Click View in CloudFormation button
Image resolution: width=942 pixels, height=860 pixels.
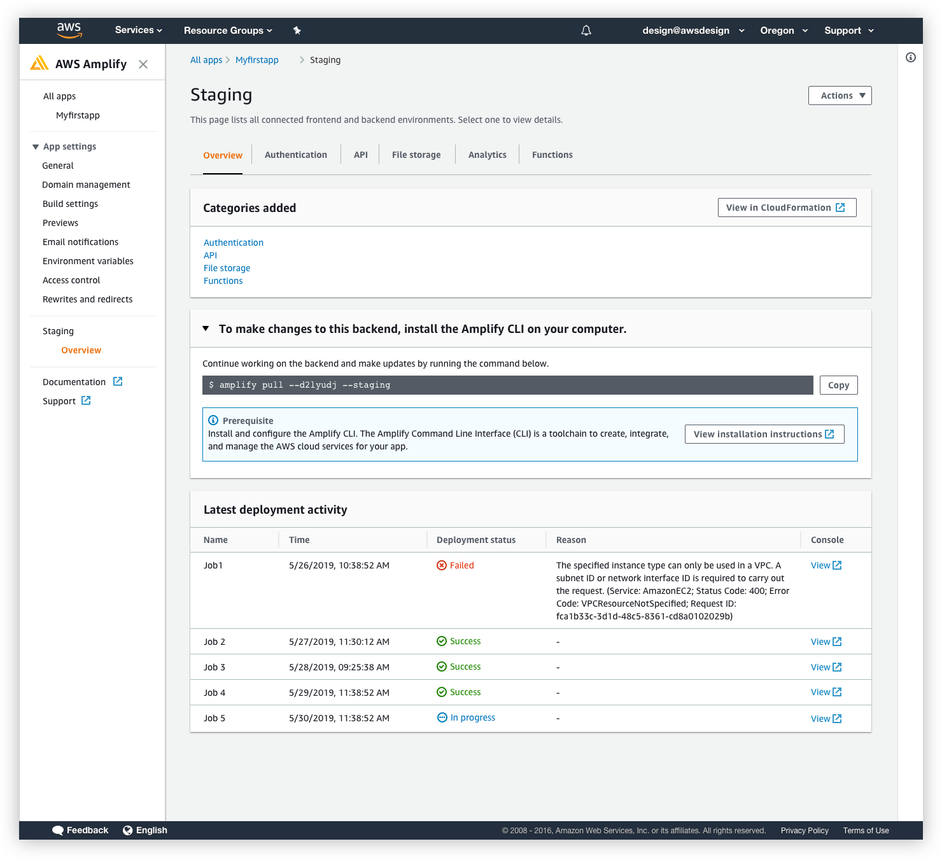[x=787, y=208]
